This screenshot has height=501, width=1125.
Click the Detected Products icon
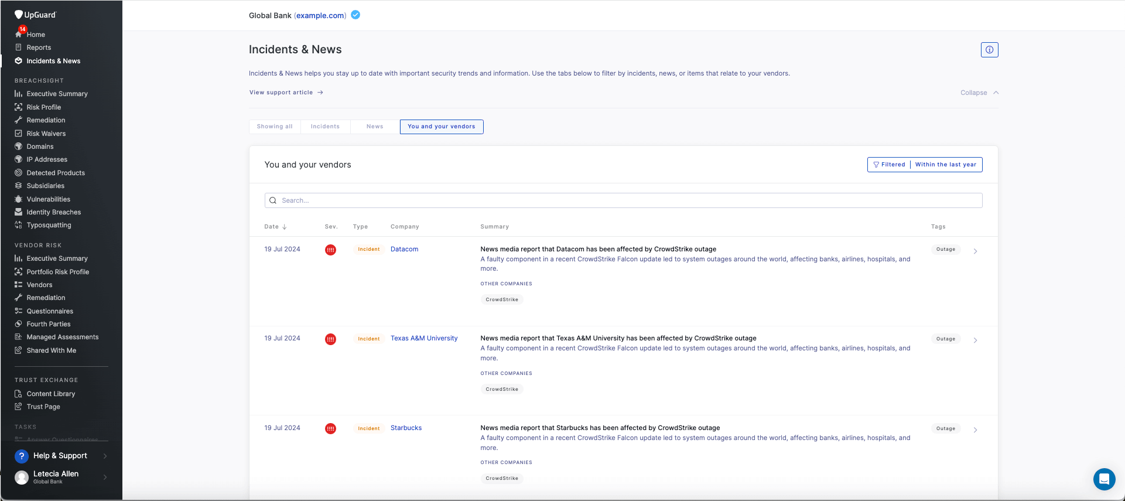point(19,173)
